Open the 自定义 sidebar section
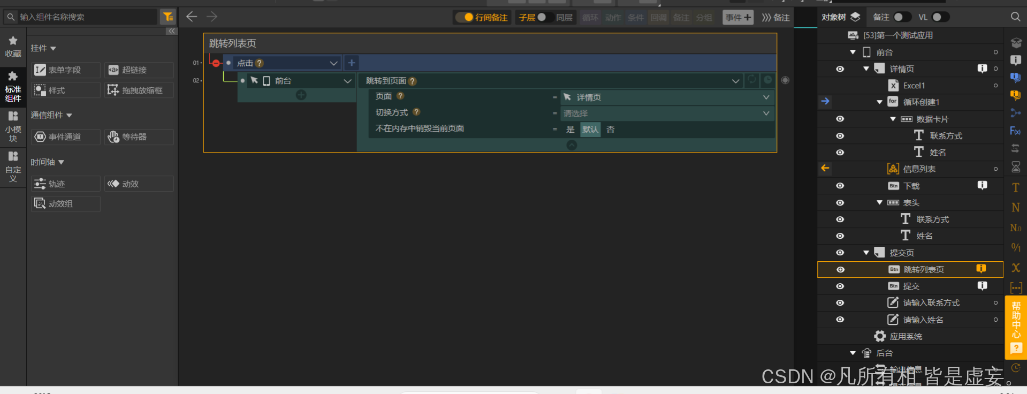The height and width of the screenshot is (394, 1027). pos(13,166)
